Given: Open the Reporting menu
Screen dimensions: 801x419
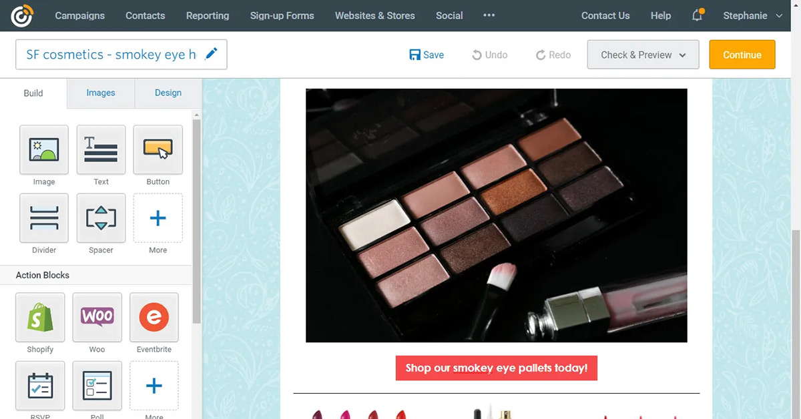Looking at the screenshot, I should pyautogui.click(x=208, y=15).
